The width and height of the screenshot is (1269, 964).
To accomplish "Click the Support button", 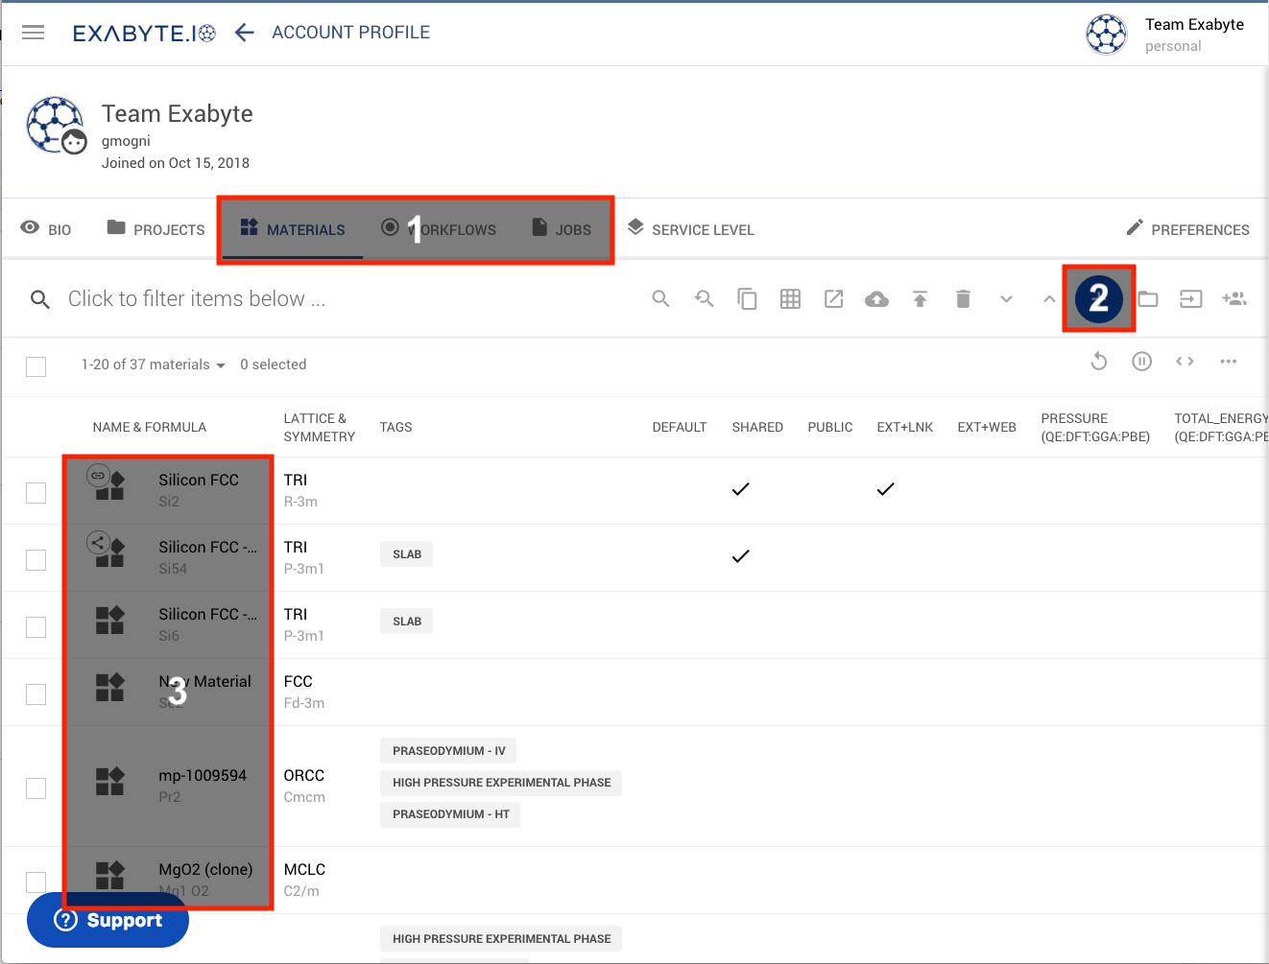I will coord(108,920).
